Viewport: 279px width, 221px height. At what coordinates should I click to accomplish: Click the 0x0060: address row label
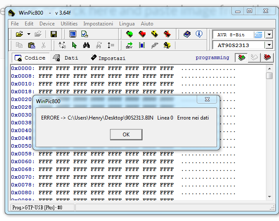click(23, 161)
